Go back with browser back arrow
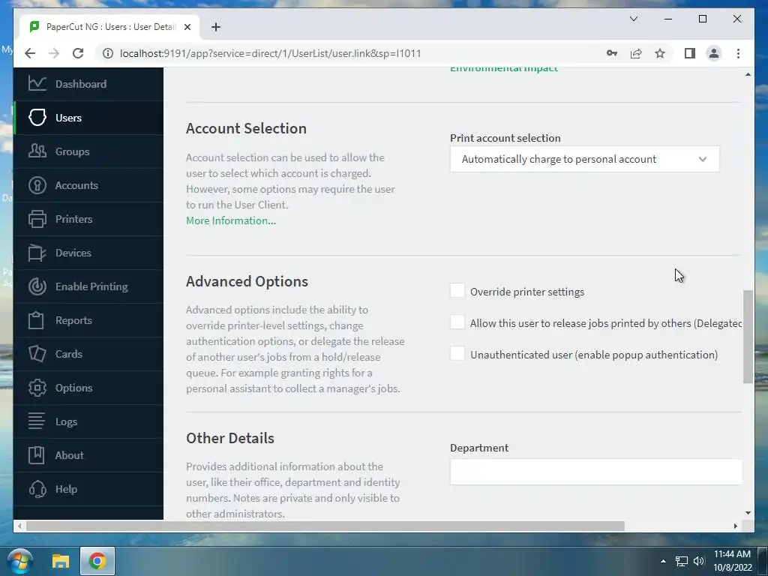Screen dimensions: 768x576 click(30, 53)
